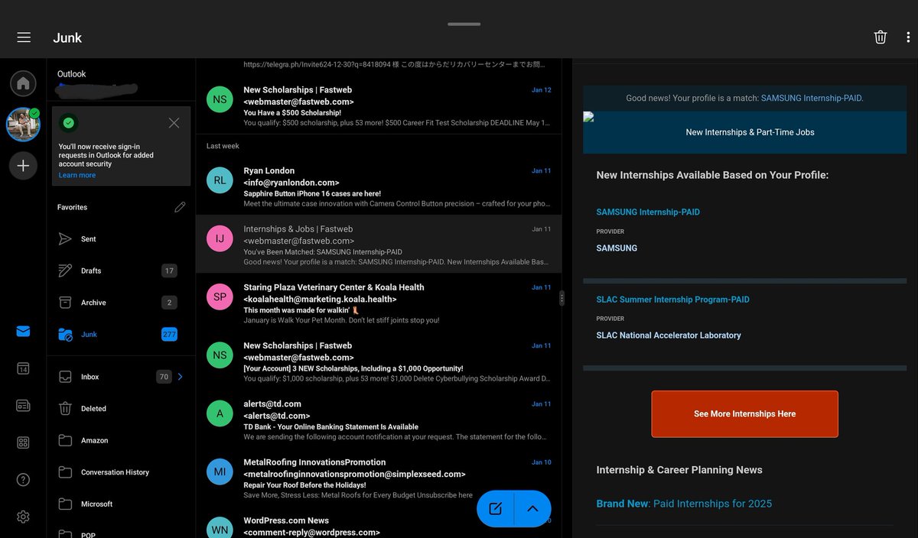
Task: Open Brand New: Paid Internships for 2025 link
Action: pos(684,504)
